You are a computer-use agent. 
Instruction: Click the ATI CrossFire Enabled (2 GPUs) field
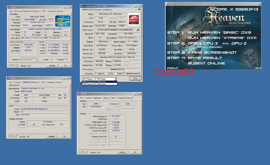pyautogui.click(x=117, y=69)
